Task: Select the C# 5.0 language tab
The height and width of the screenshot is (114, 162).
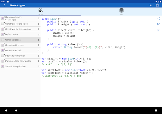Action: tap(40, 11)
